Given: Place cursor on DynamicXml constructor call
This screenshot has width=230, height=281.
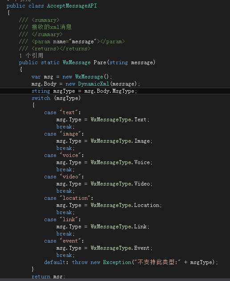Looking at the screenshot, I should [93, 84].
